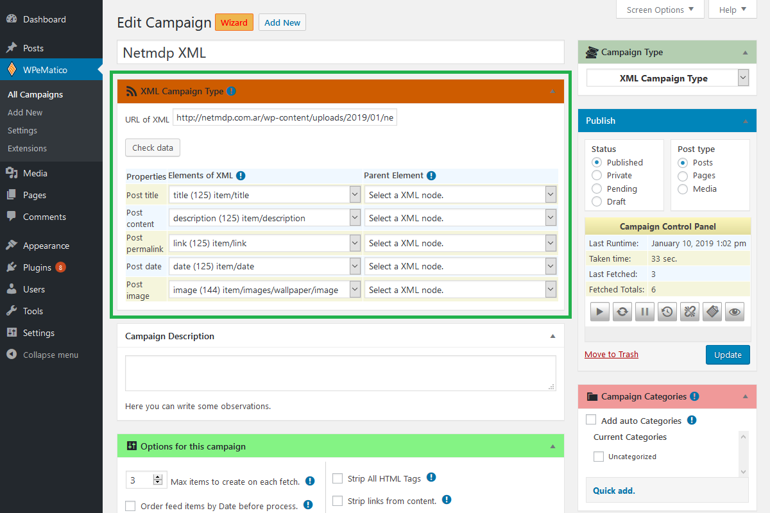The height and width of the screenshot is (513, 770).
Task: Select the Draft status radio
Action: tap(597, 201)
